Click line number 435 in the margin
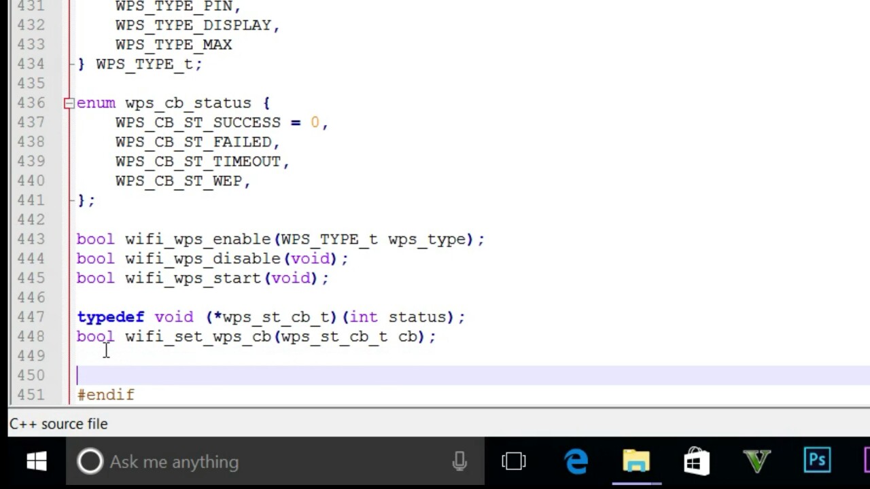Screen dimensions: 870x489 (30, 84)
